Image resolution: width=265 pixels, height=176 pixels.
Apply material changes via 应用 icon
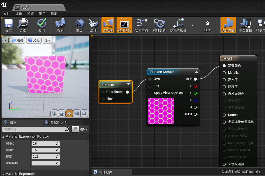pyautogui.click(x=42, y=25)
